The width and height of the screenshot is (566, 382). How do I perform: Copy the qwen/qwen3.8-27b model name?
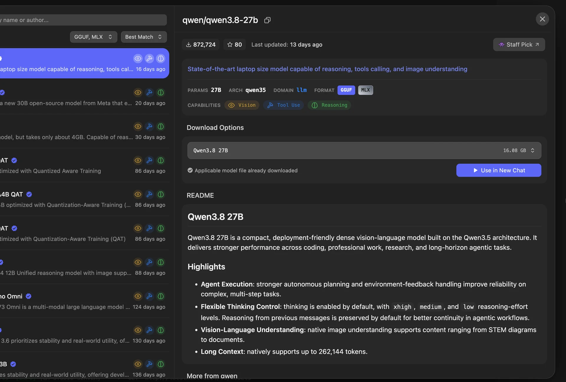point(267,20)
